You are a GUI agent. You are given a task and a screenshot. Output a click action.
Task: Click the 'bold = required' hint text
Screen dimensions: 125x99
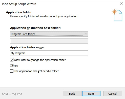[x=12, y=94]
